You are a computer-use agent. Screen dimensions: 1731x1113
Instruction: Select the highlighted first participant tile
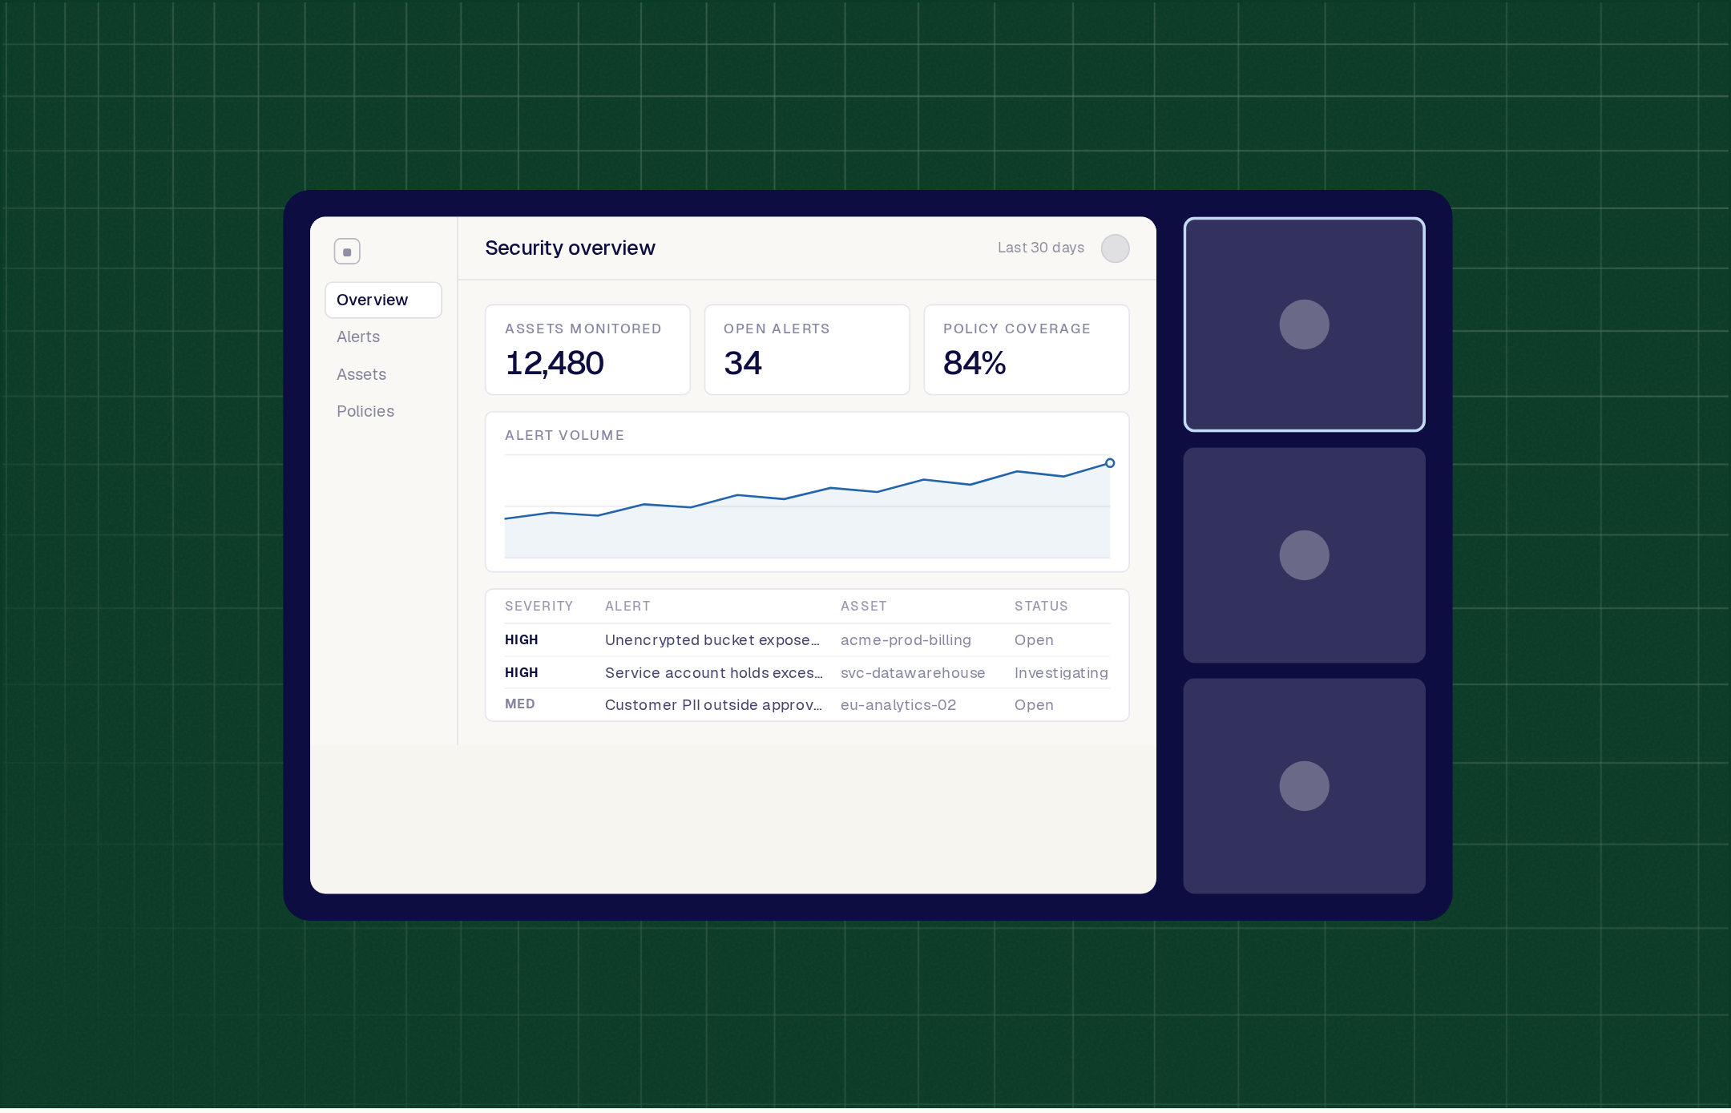[x=1304, y=325]
